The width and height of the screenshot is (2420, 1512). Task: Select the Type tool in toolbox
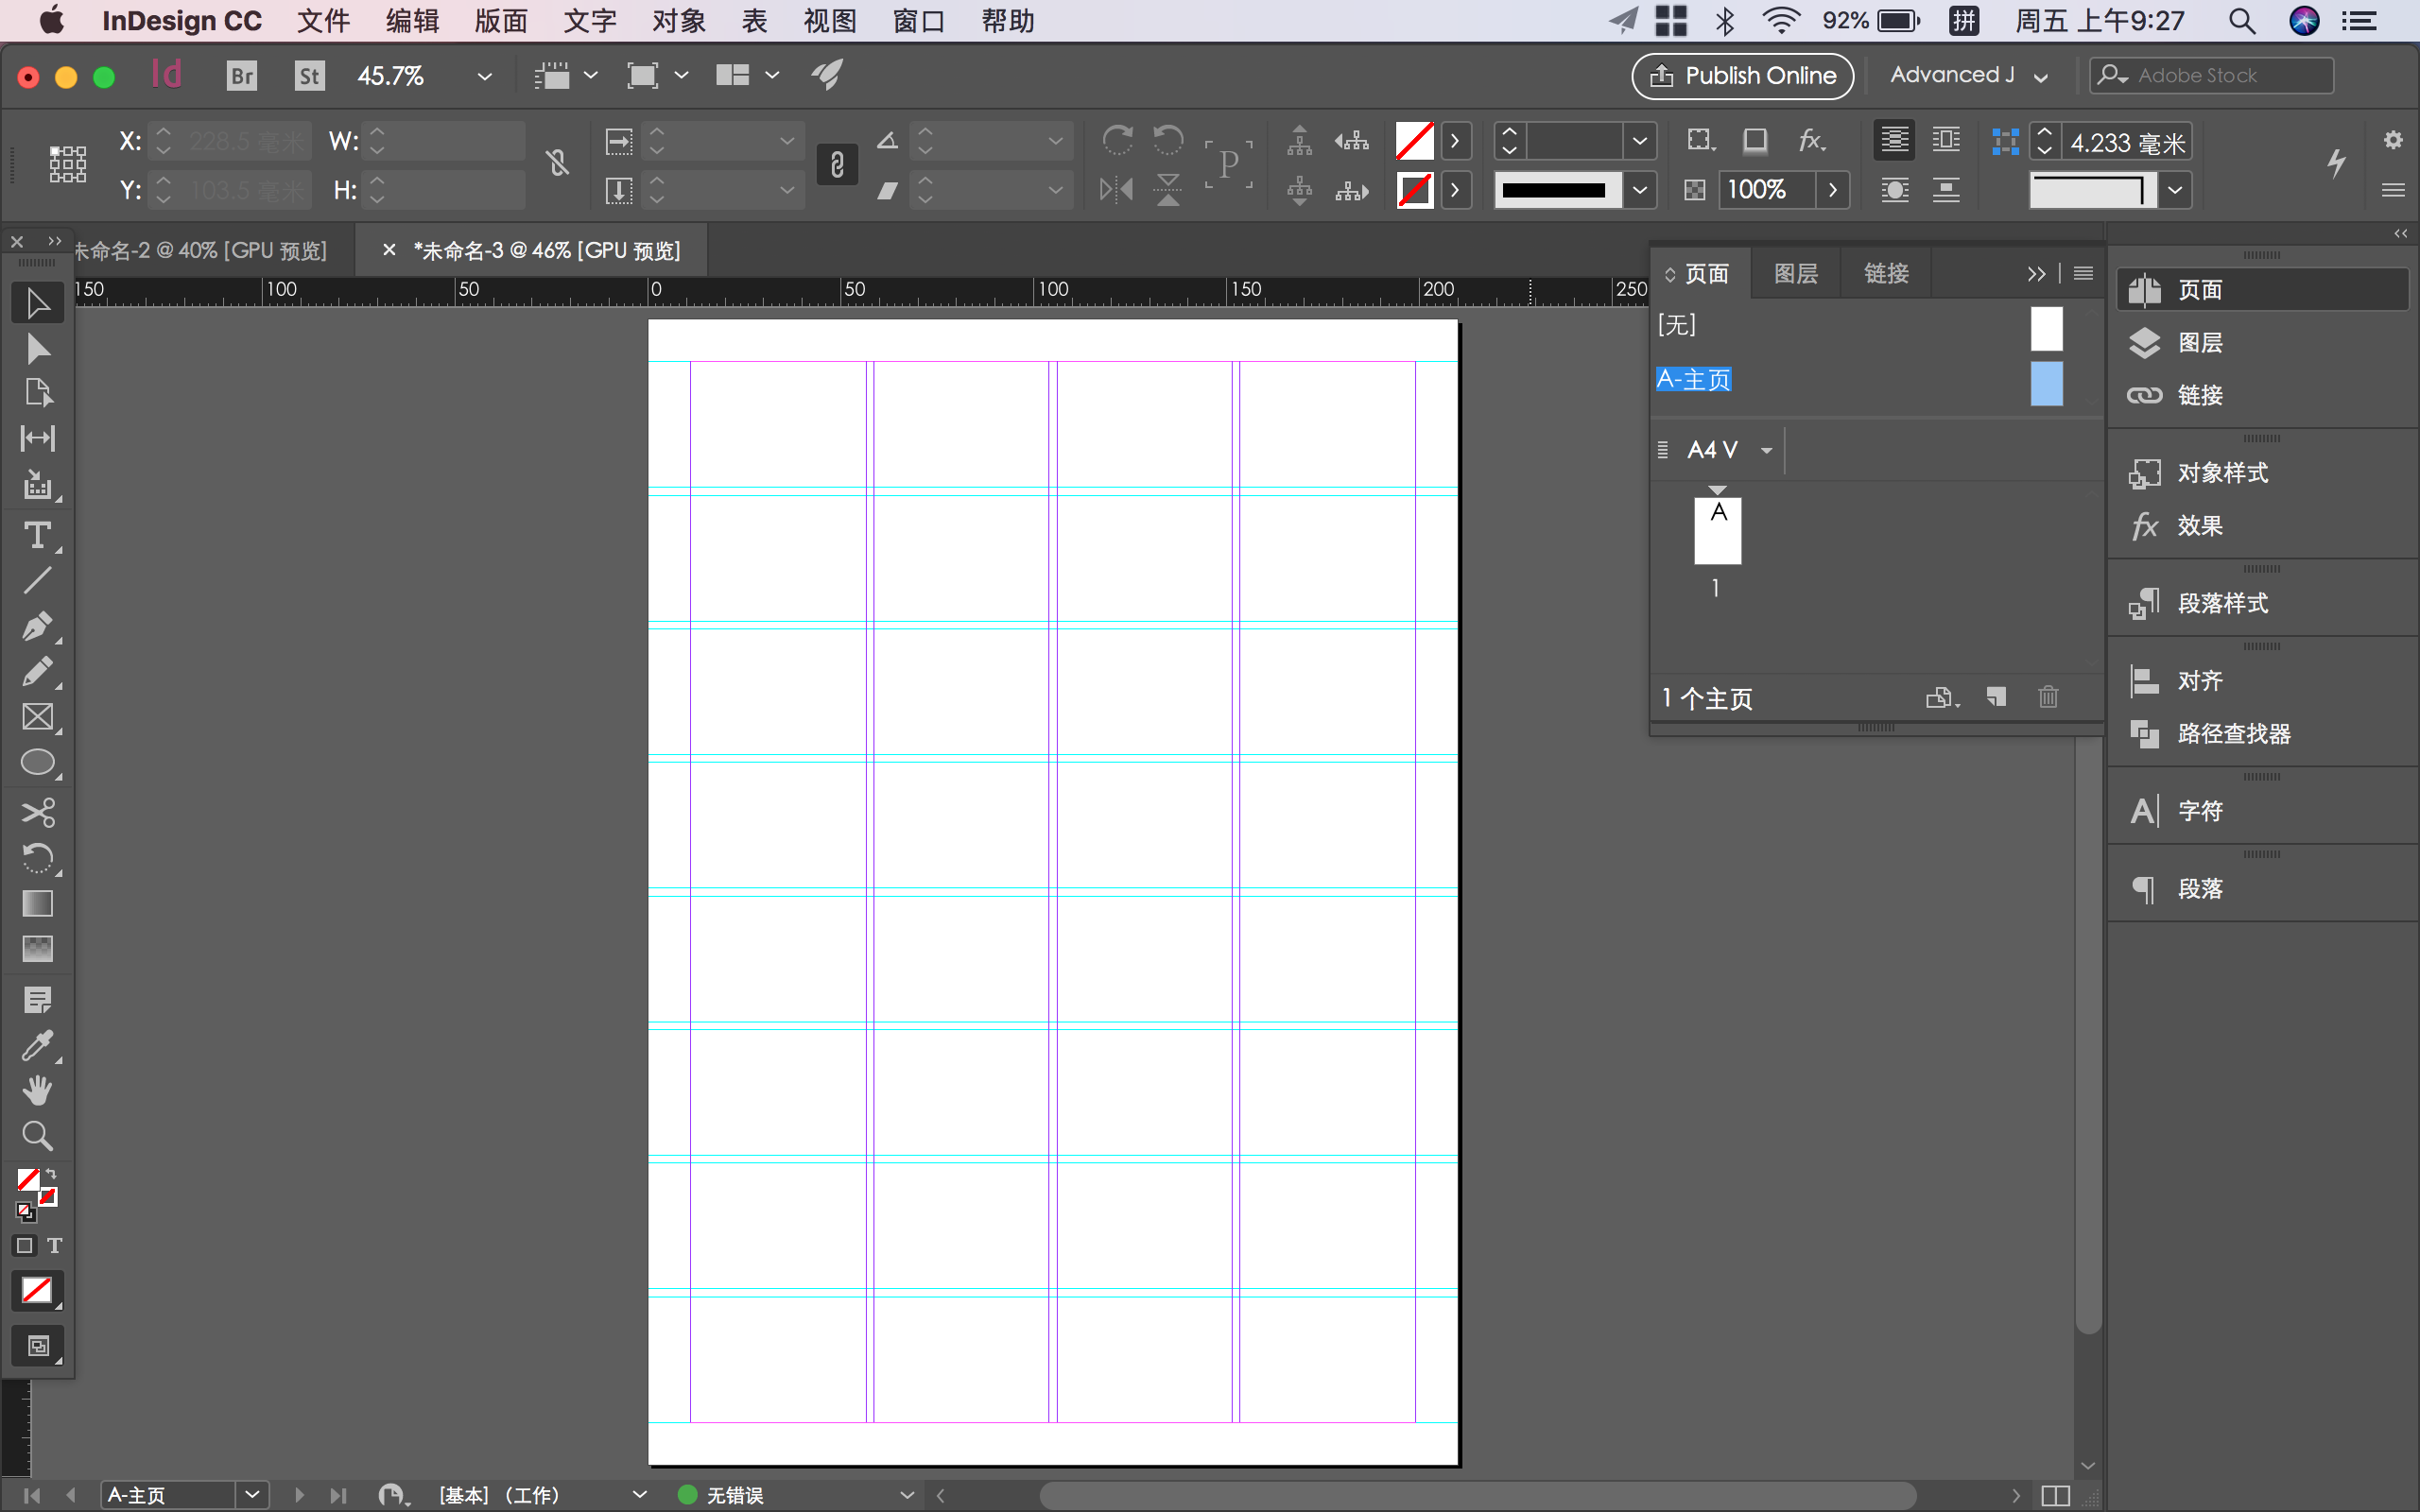(x=38, y=536)
